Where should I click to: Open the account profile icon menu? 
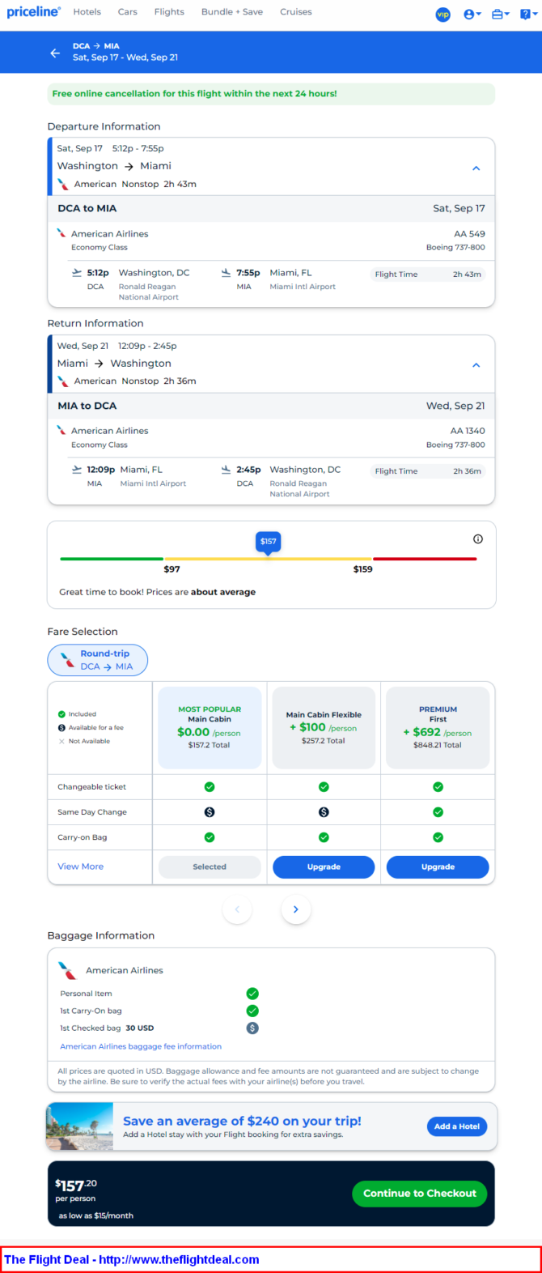click(x=472, y=14)
